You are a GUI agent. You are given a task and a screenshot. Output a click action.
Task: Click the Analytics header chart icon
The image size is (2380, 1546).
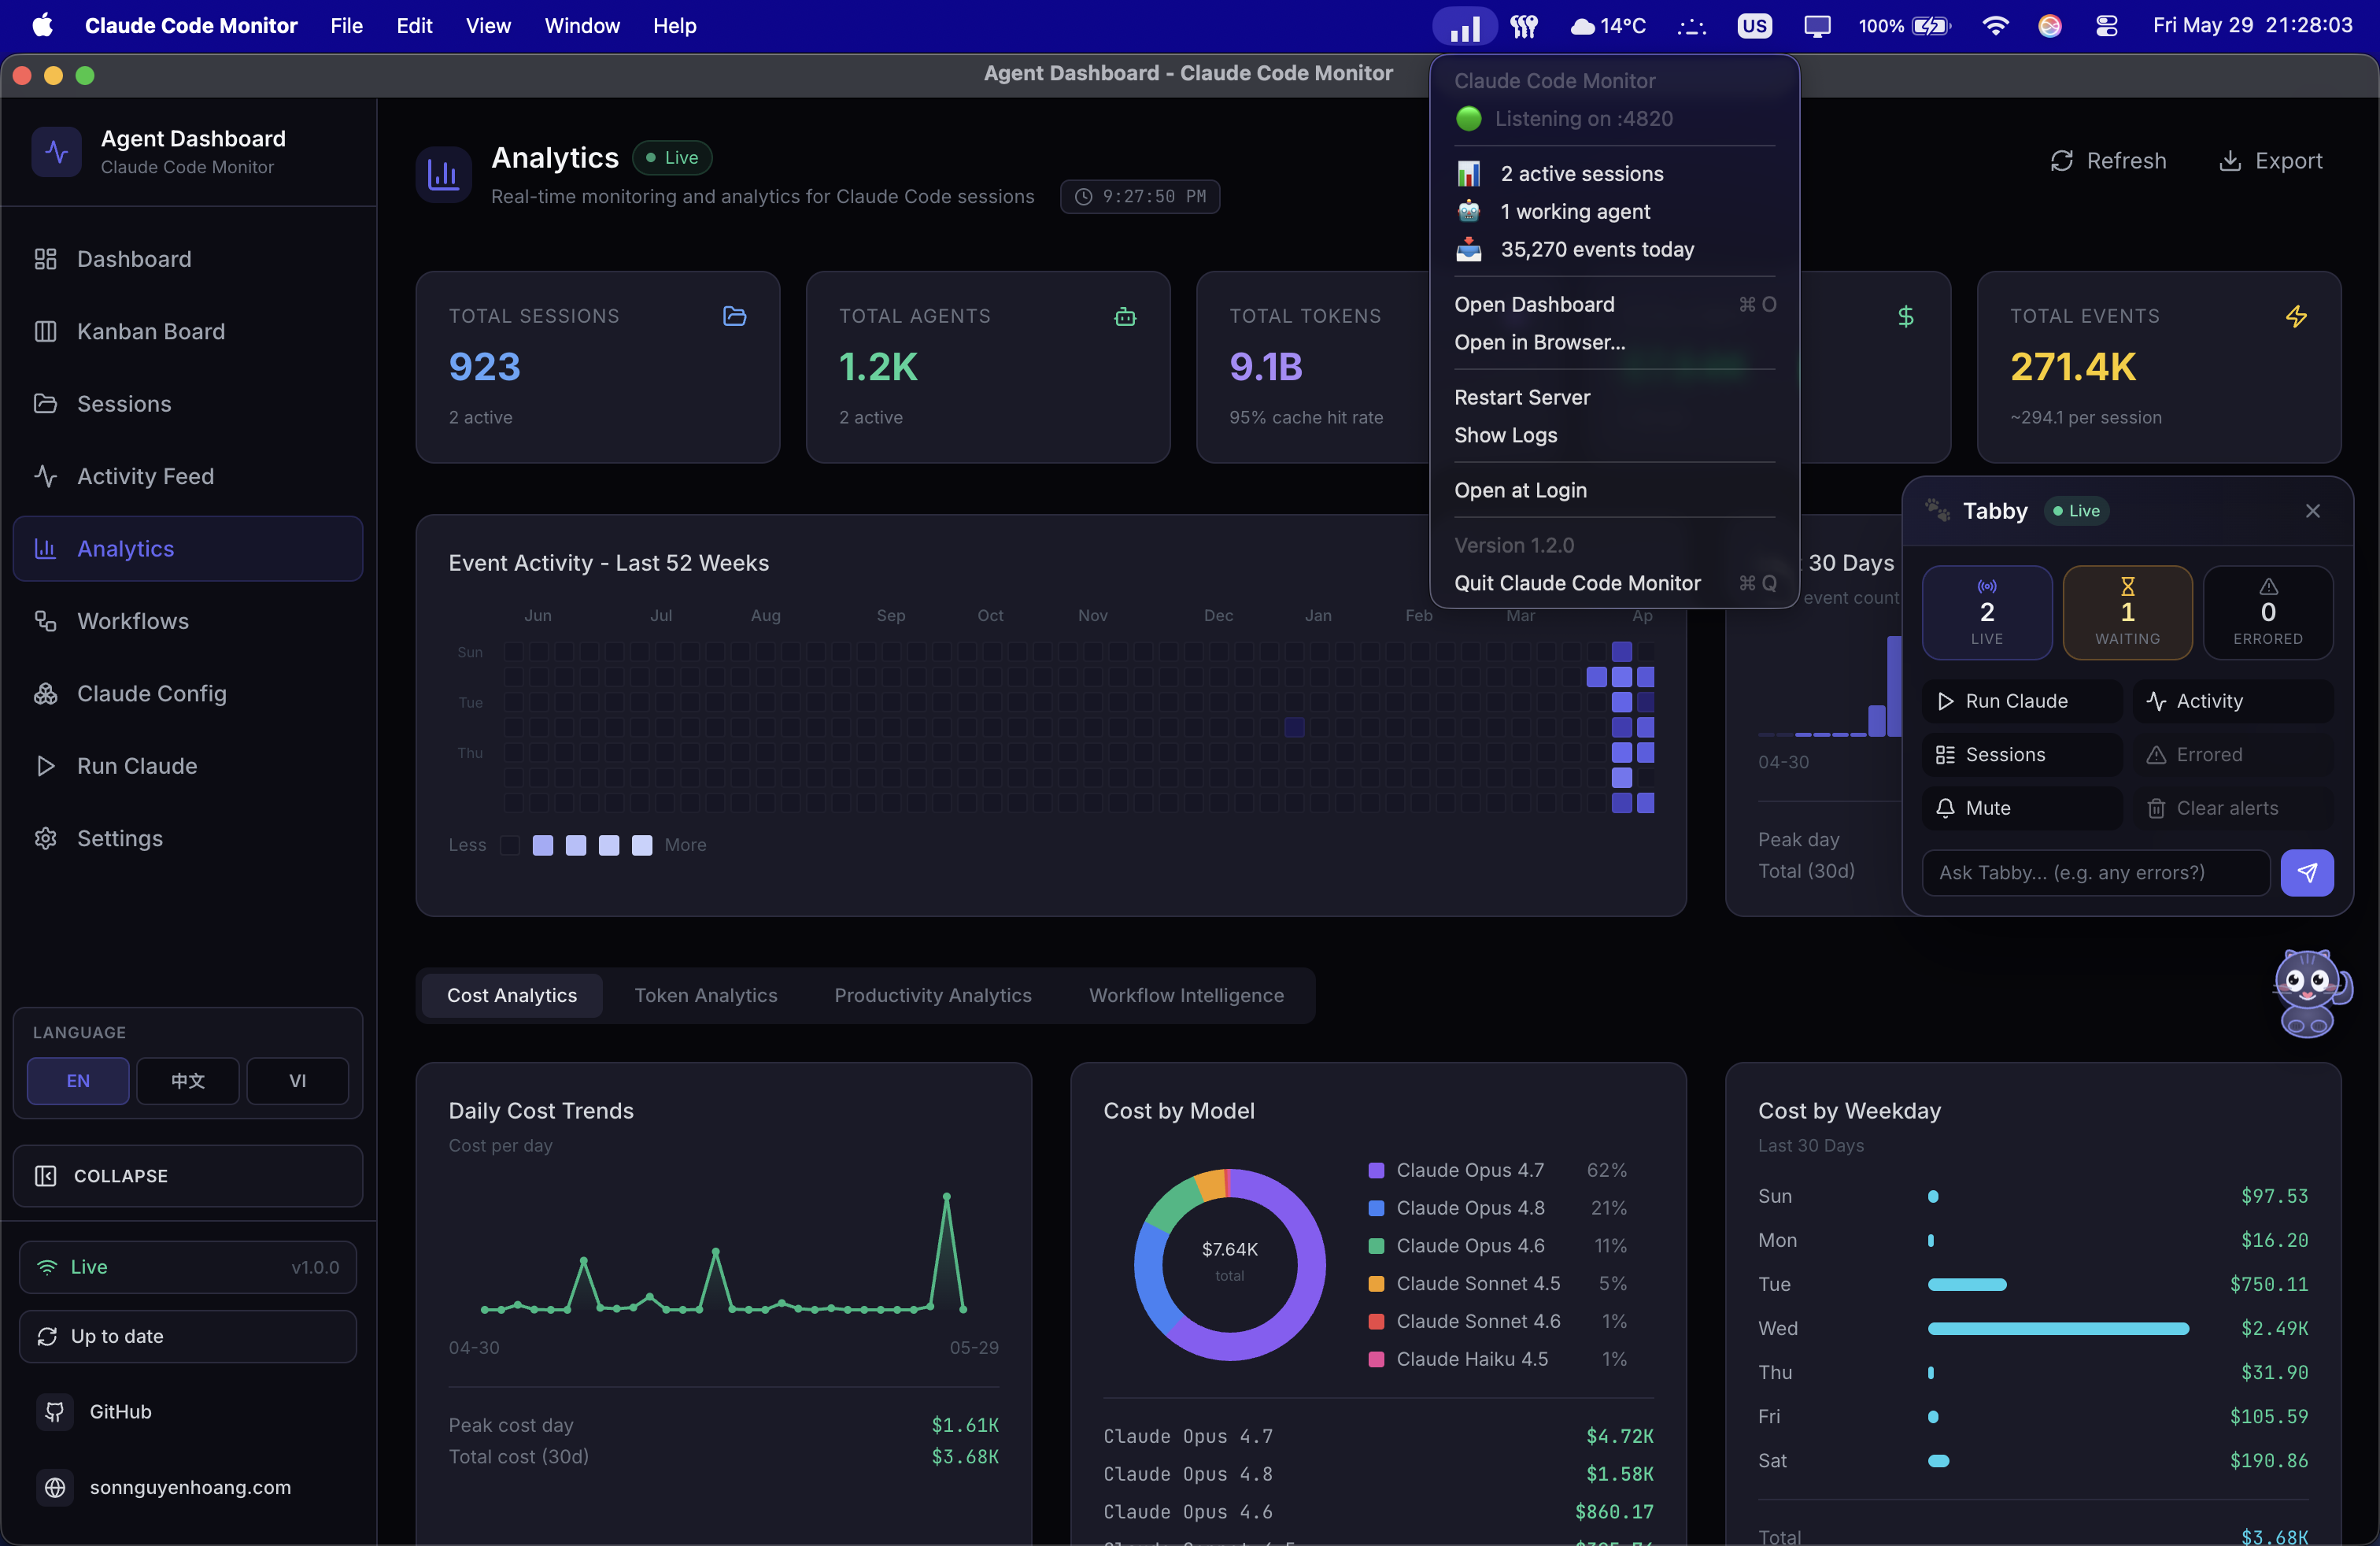(x=443, y=175)
